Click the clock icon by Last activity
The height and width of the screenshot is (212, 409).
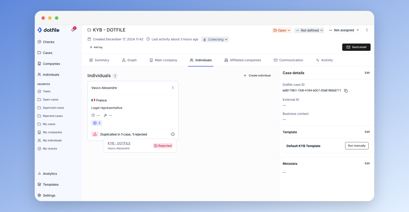[x=148, y=39]
